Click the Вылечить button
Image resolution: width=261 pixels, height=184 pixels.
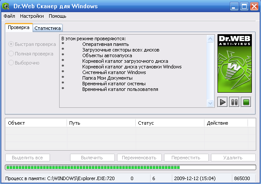click(x=92, y=158)
